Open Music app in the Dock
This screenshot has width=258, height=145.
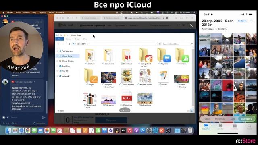130,130
